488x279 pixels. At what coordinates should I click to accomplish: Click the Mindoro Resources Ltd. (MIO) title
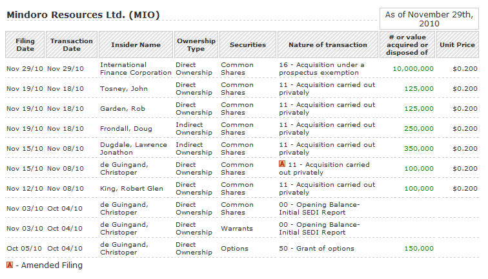[83, 14]
